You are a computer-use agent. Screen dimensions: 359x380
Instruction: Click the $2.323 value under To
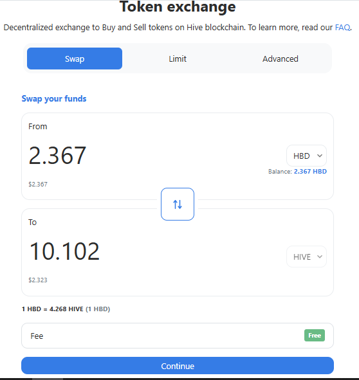click(x=38, y=280)
